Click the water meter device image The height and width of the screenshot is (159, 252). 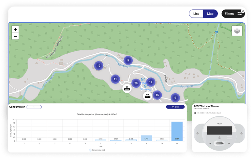click(219, 134)
